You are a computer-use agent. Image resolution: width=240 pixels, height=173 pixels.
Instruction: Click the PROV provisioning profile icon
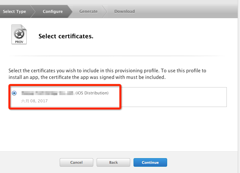click(19, 35)
